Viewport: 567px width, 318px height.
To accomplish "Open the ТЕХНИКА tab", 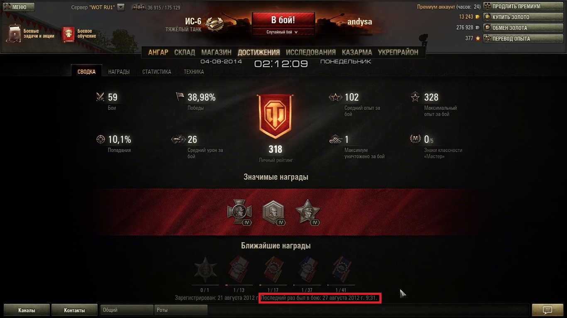I will [x=194, y=72].
